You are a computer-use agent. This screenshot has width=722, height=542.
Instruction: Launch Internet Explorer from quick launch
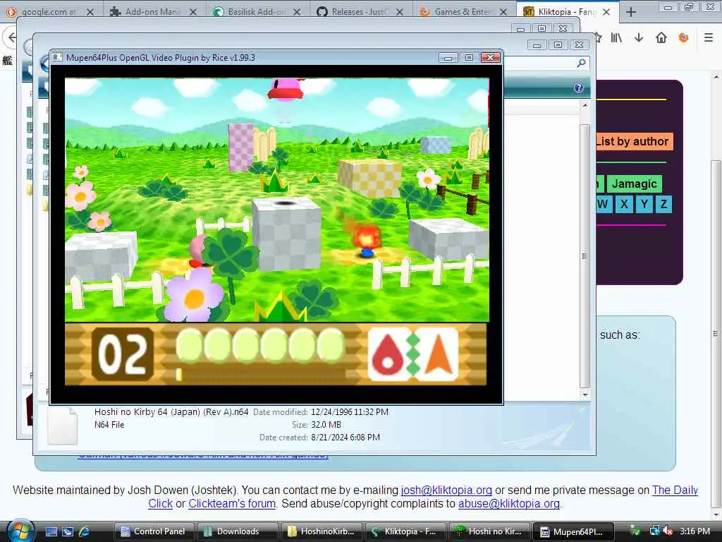[85, 531]
